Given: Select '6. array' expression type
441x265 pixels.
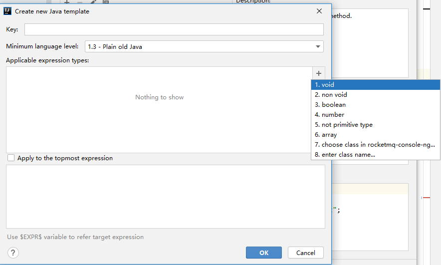Looking at the screenshot, I should 375,135.
